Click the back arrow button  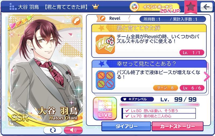tap(206, 7)
